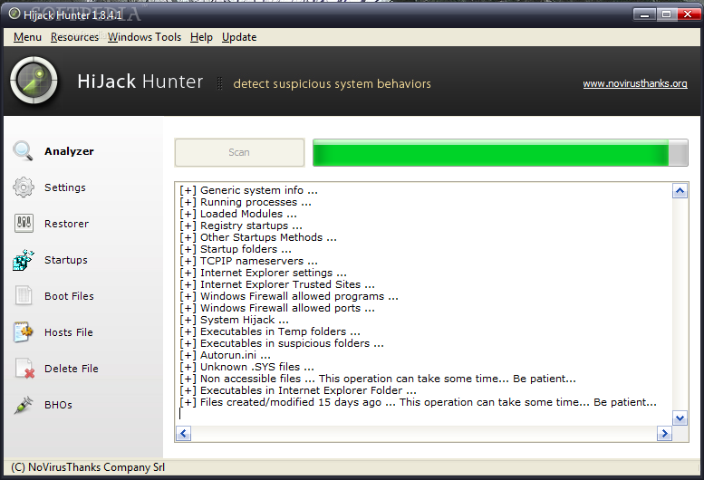
Task: Click the 'Windows Firewall allowed ports' line
Action: [x=276, y=308]
